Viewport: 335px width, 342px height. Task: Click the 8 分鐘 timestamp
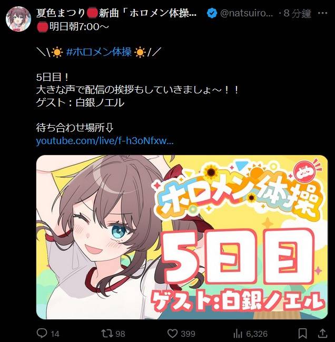(x=298, y=14)
